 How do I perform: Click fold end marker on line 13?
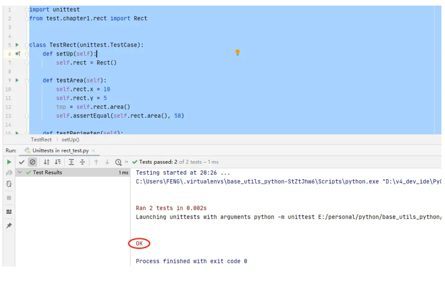click(27, 116)
